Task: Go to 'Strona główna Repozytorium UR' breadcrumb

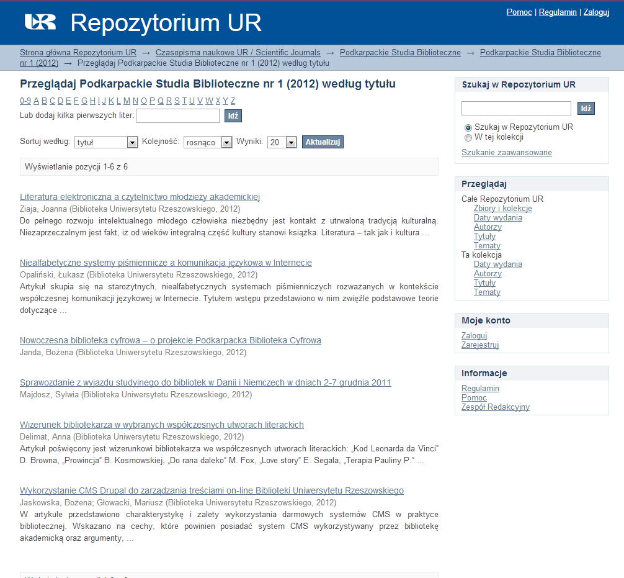Action: click(78, 53)
